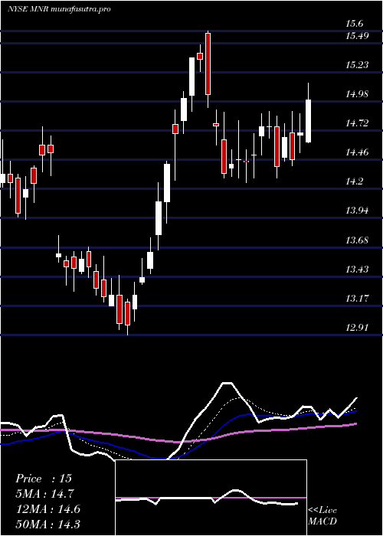Click the tallest red candlestick at the 15.49 peak
Screen dimensions: 383x536
[208, 64]
